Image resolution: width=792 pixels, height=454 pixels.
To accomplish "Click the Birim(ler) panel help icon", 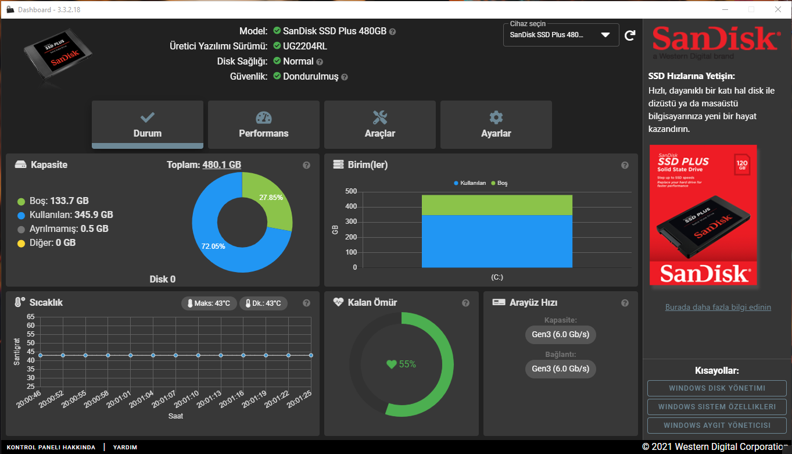I will click(x=625, y=165).
